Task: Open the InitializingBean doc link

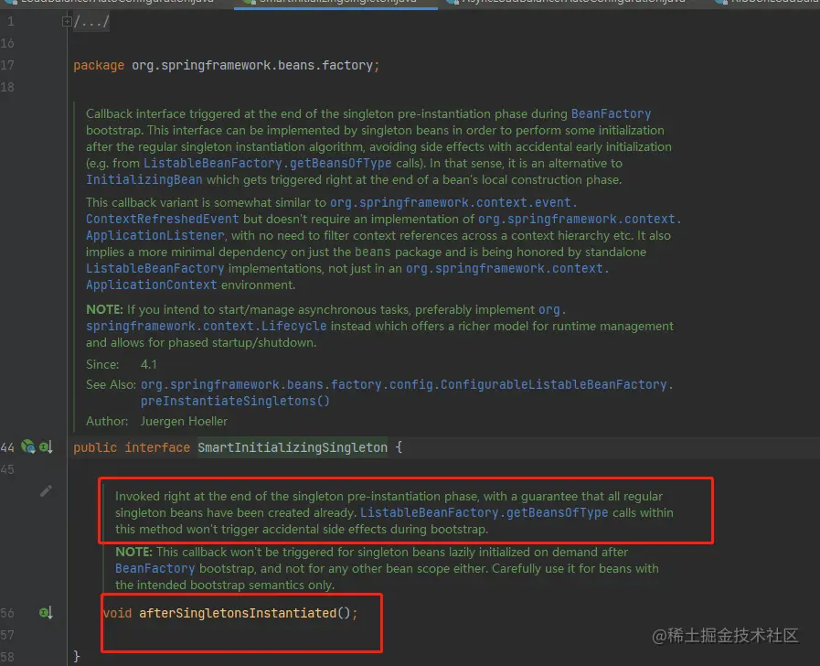Action: (x=144, y=179)
